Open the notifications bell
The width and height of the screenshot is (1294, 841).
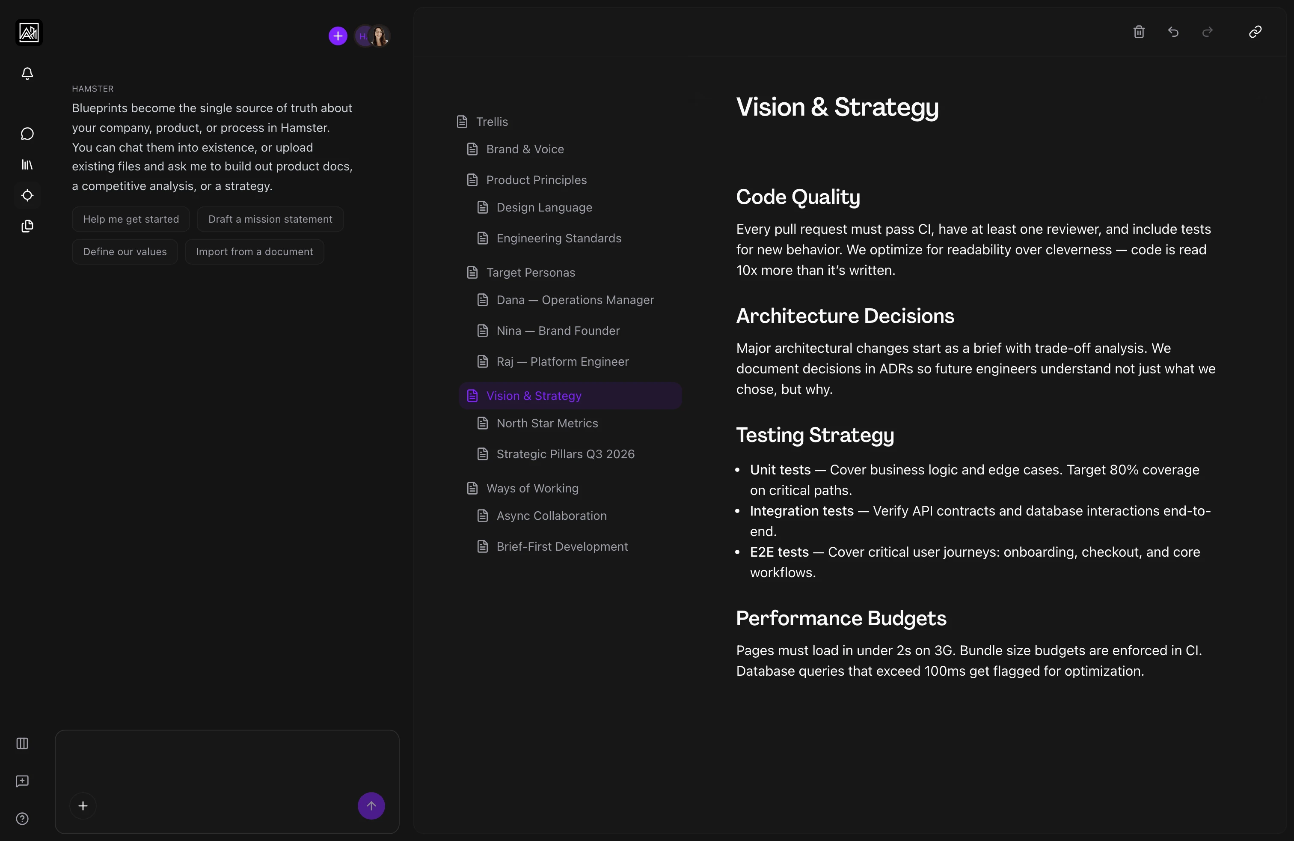(x=27, y=74)
